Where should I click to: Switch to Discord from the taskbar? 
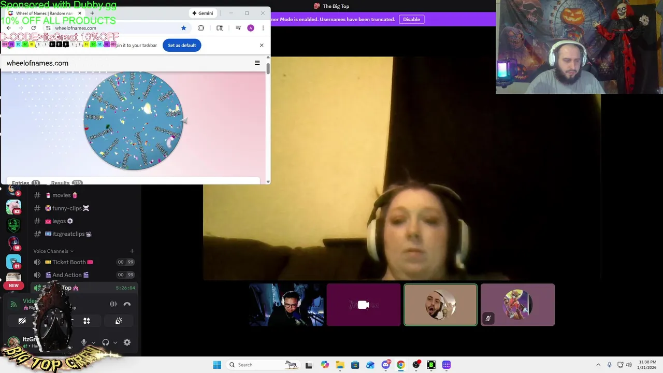(385, 365)
